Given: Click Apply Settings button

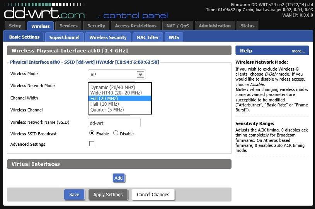Looking at the screenshot, I should [108, 195].
